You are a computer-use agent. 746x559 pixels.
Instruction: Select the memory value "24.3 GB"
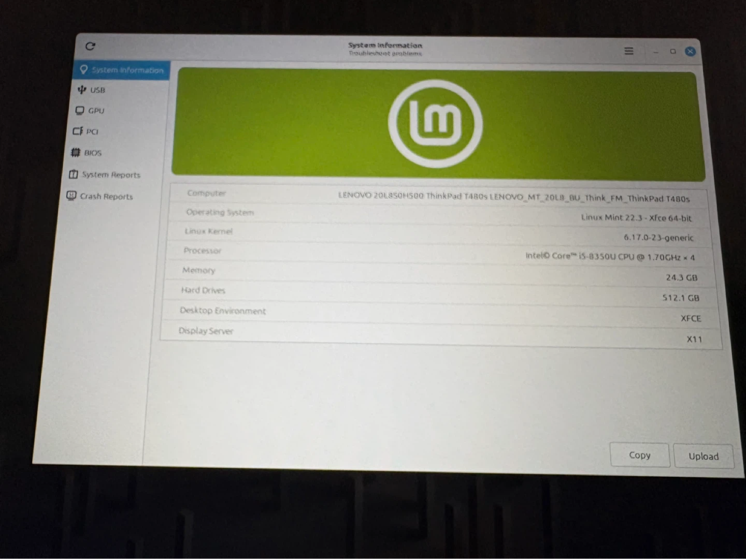coord(682,277)
